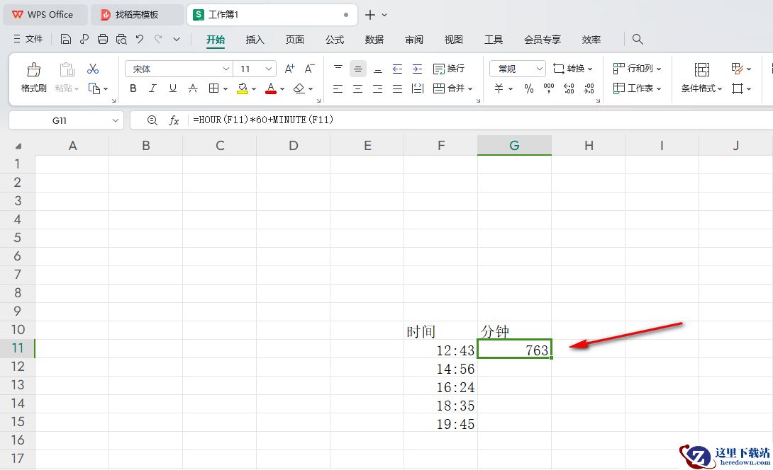Switch to 数据 tab

tap(374, 40)
